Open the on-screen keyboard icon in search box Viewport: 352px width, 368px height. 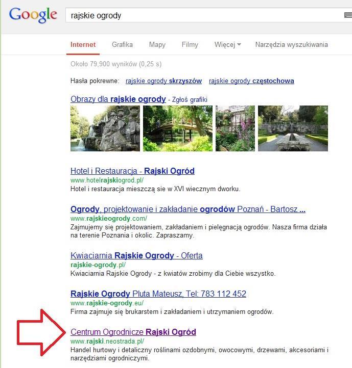point(348,15)
